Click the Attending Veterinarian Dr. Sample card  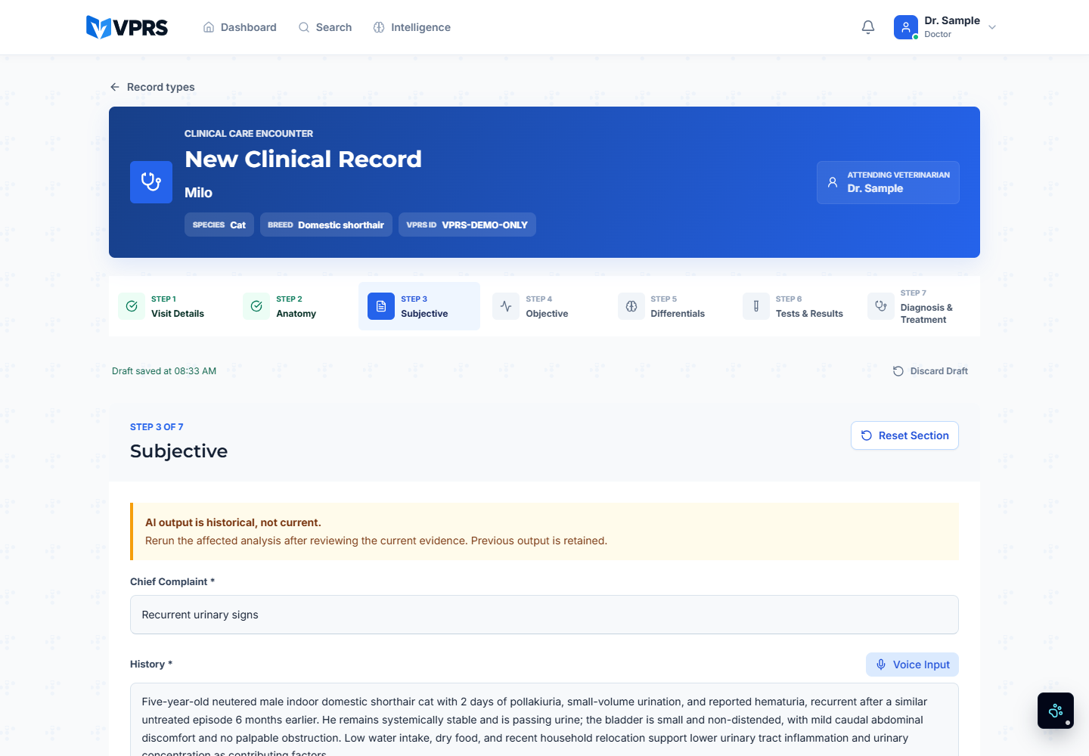coord(888,182)
